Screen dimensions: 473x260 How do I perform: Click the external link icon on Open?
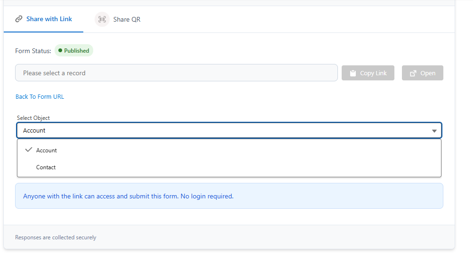(x=413, y=73)
